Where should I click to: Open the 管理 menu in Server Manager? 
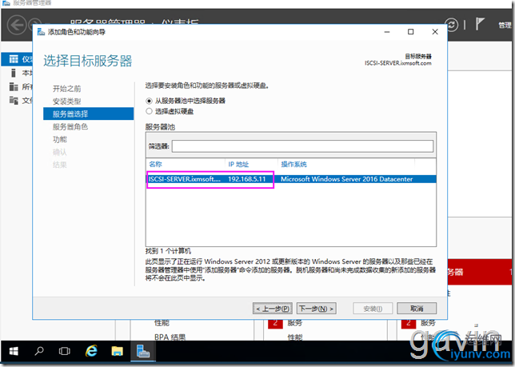(505, 25)
